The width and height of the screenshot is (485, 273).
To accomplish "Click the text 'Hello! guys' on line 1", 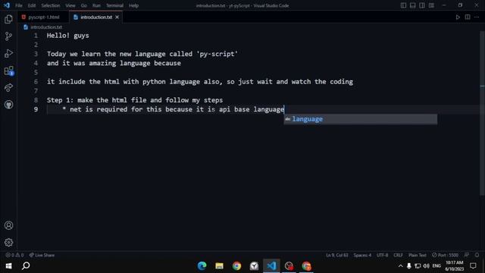I will pyautogui.click(x=68, y=36).
